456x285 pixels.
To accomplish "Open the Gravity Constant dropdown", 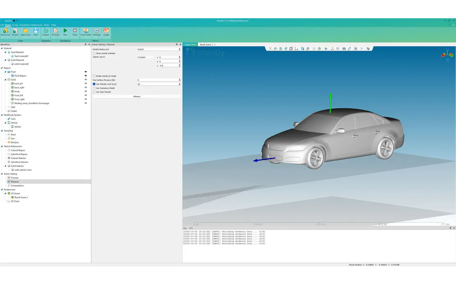I will (x=147, y=57).
